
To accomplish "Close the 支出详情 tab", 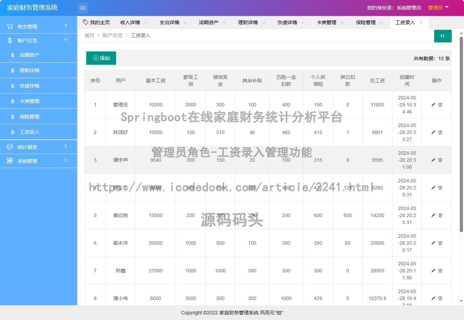I will (185, 22).
